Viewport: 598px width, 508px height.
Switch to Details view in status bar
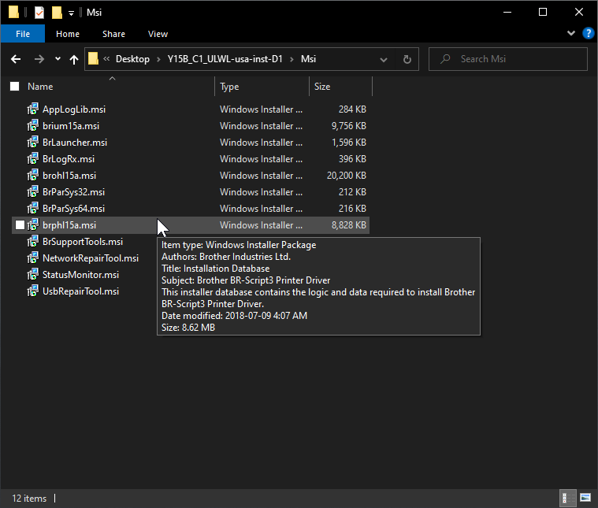[x=567, y=498]
